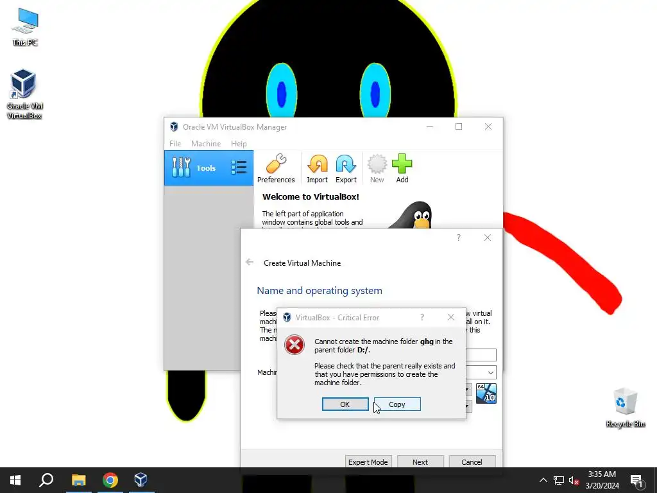Click the Import appliance toolbar icon
Viewport: 657px width, 493px height.
tap(317, 168)
